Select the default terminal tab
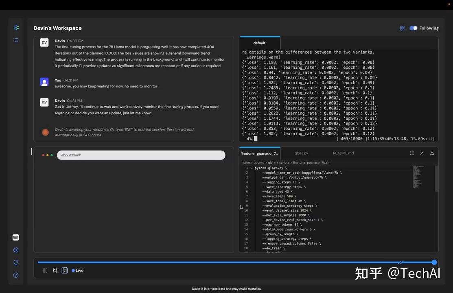The image size is (453, 293). (x=259, y=43)
